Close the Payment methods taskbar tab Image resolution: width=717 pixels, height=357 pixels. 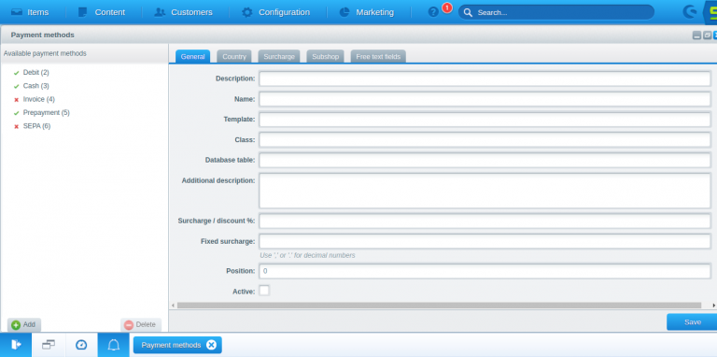tap(211, 345)
